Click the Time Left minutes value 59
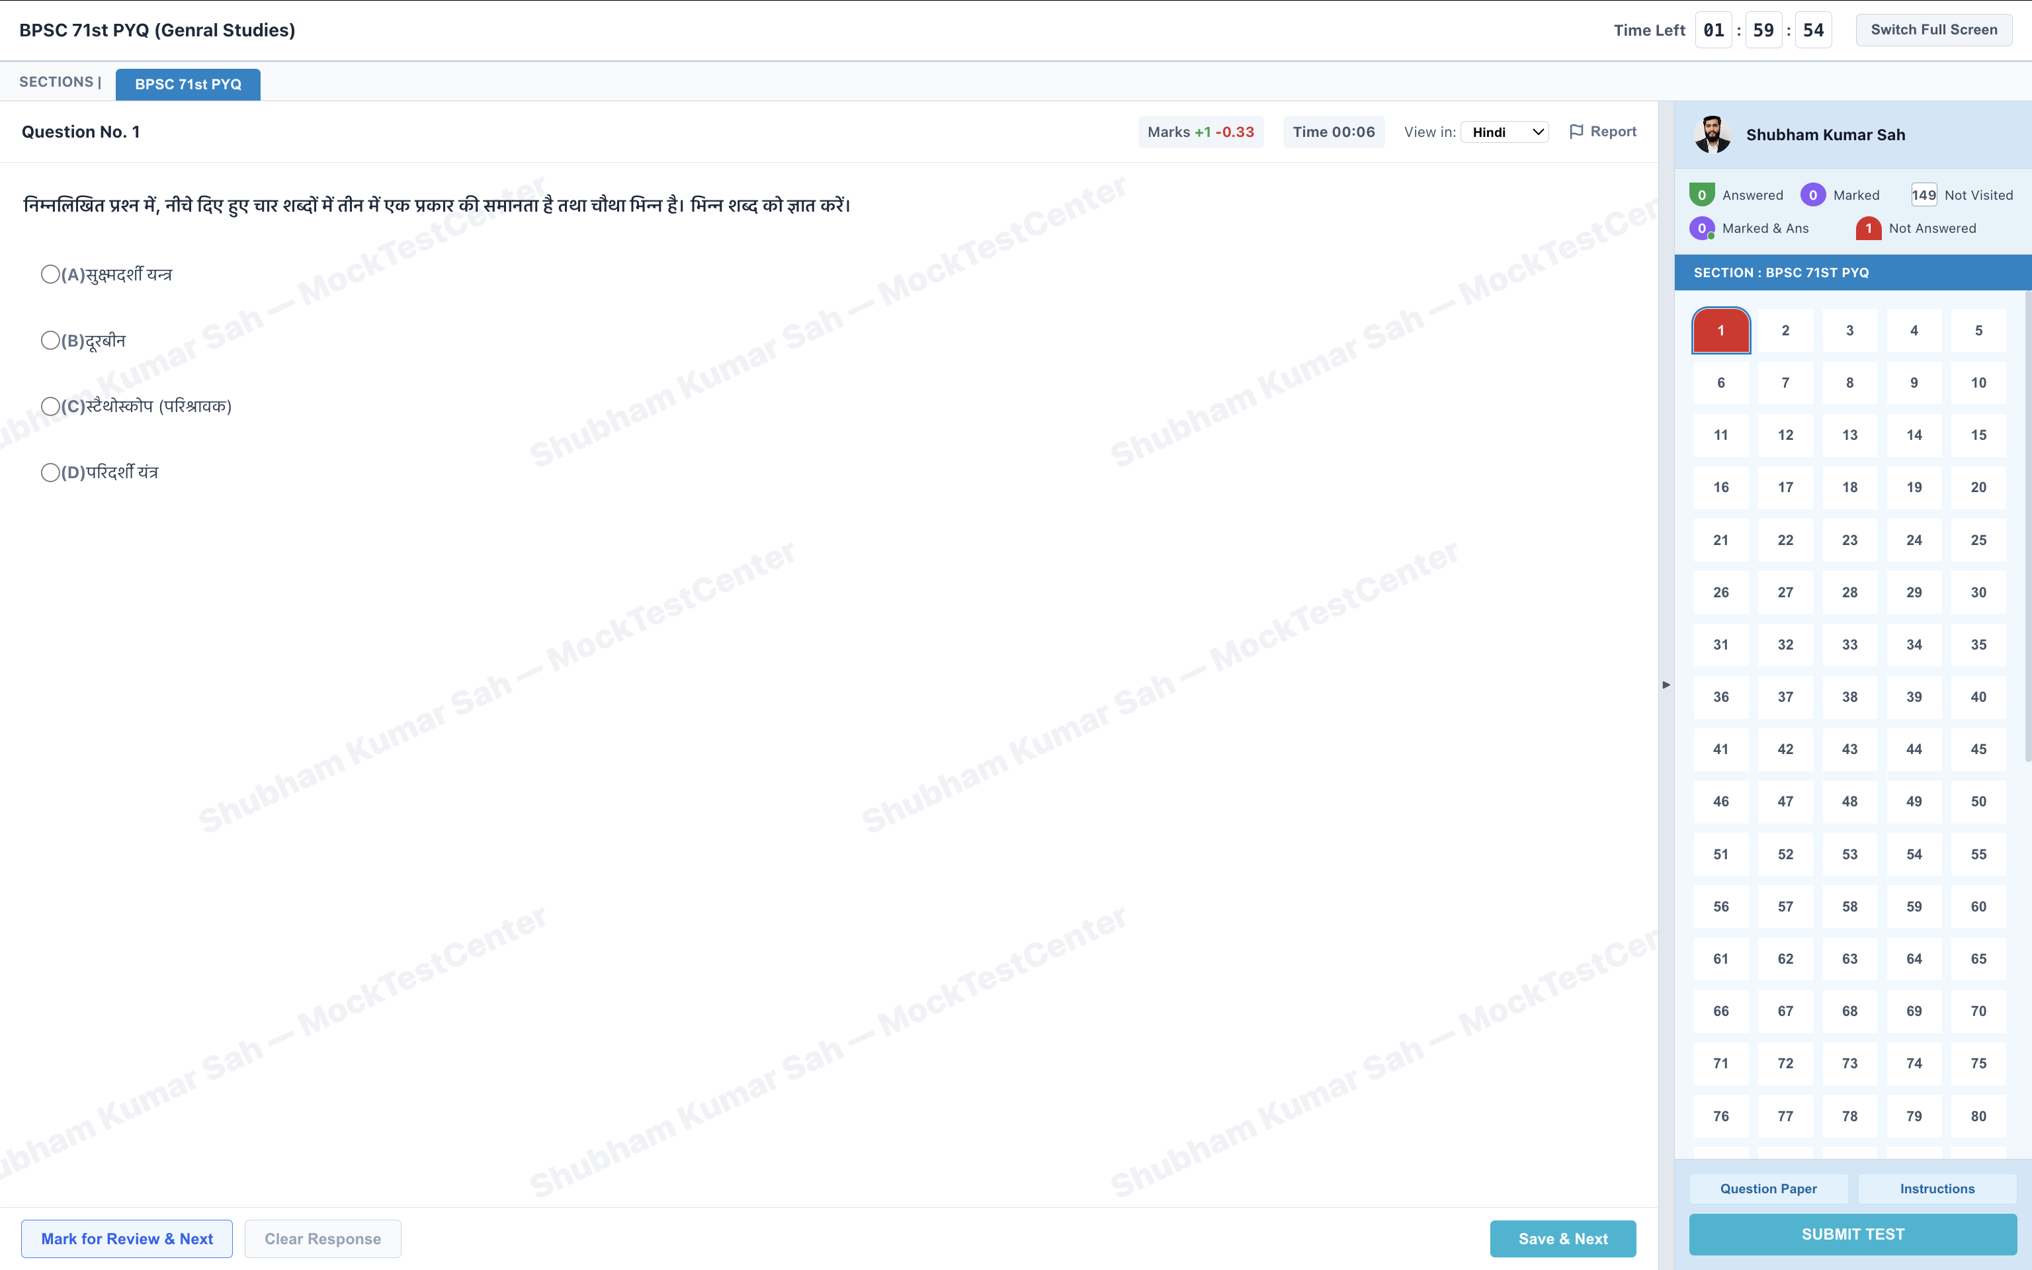Image resolution: width=2032 pixels, height=1270 pixels. [1763, 30]
